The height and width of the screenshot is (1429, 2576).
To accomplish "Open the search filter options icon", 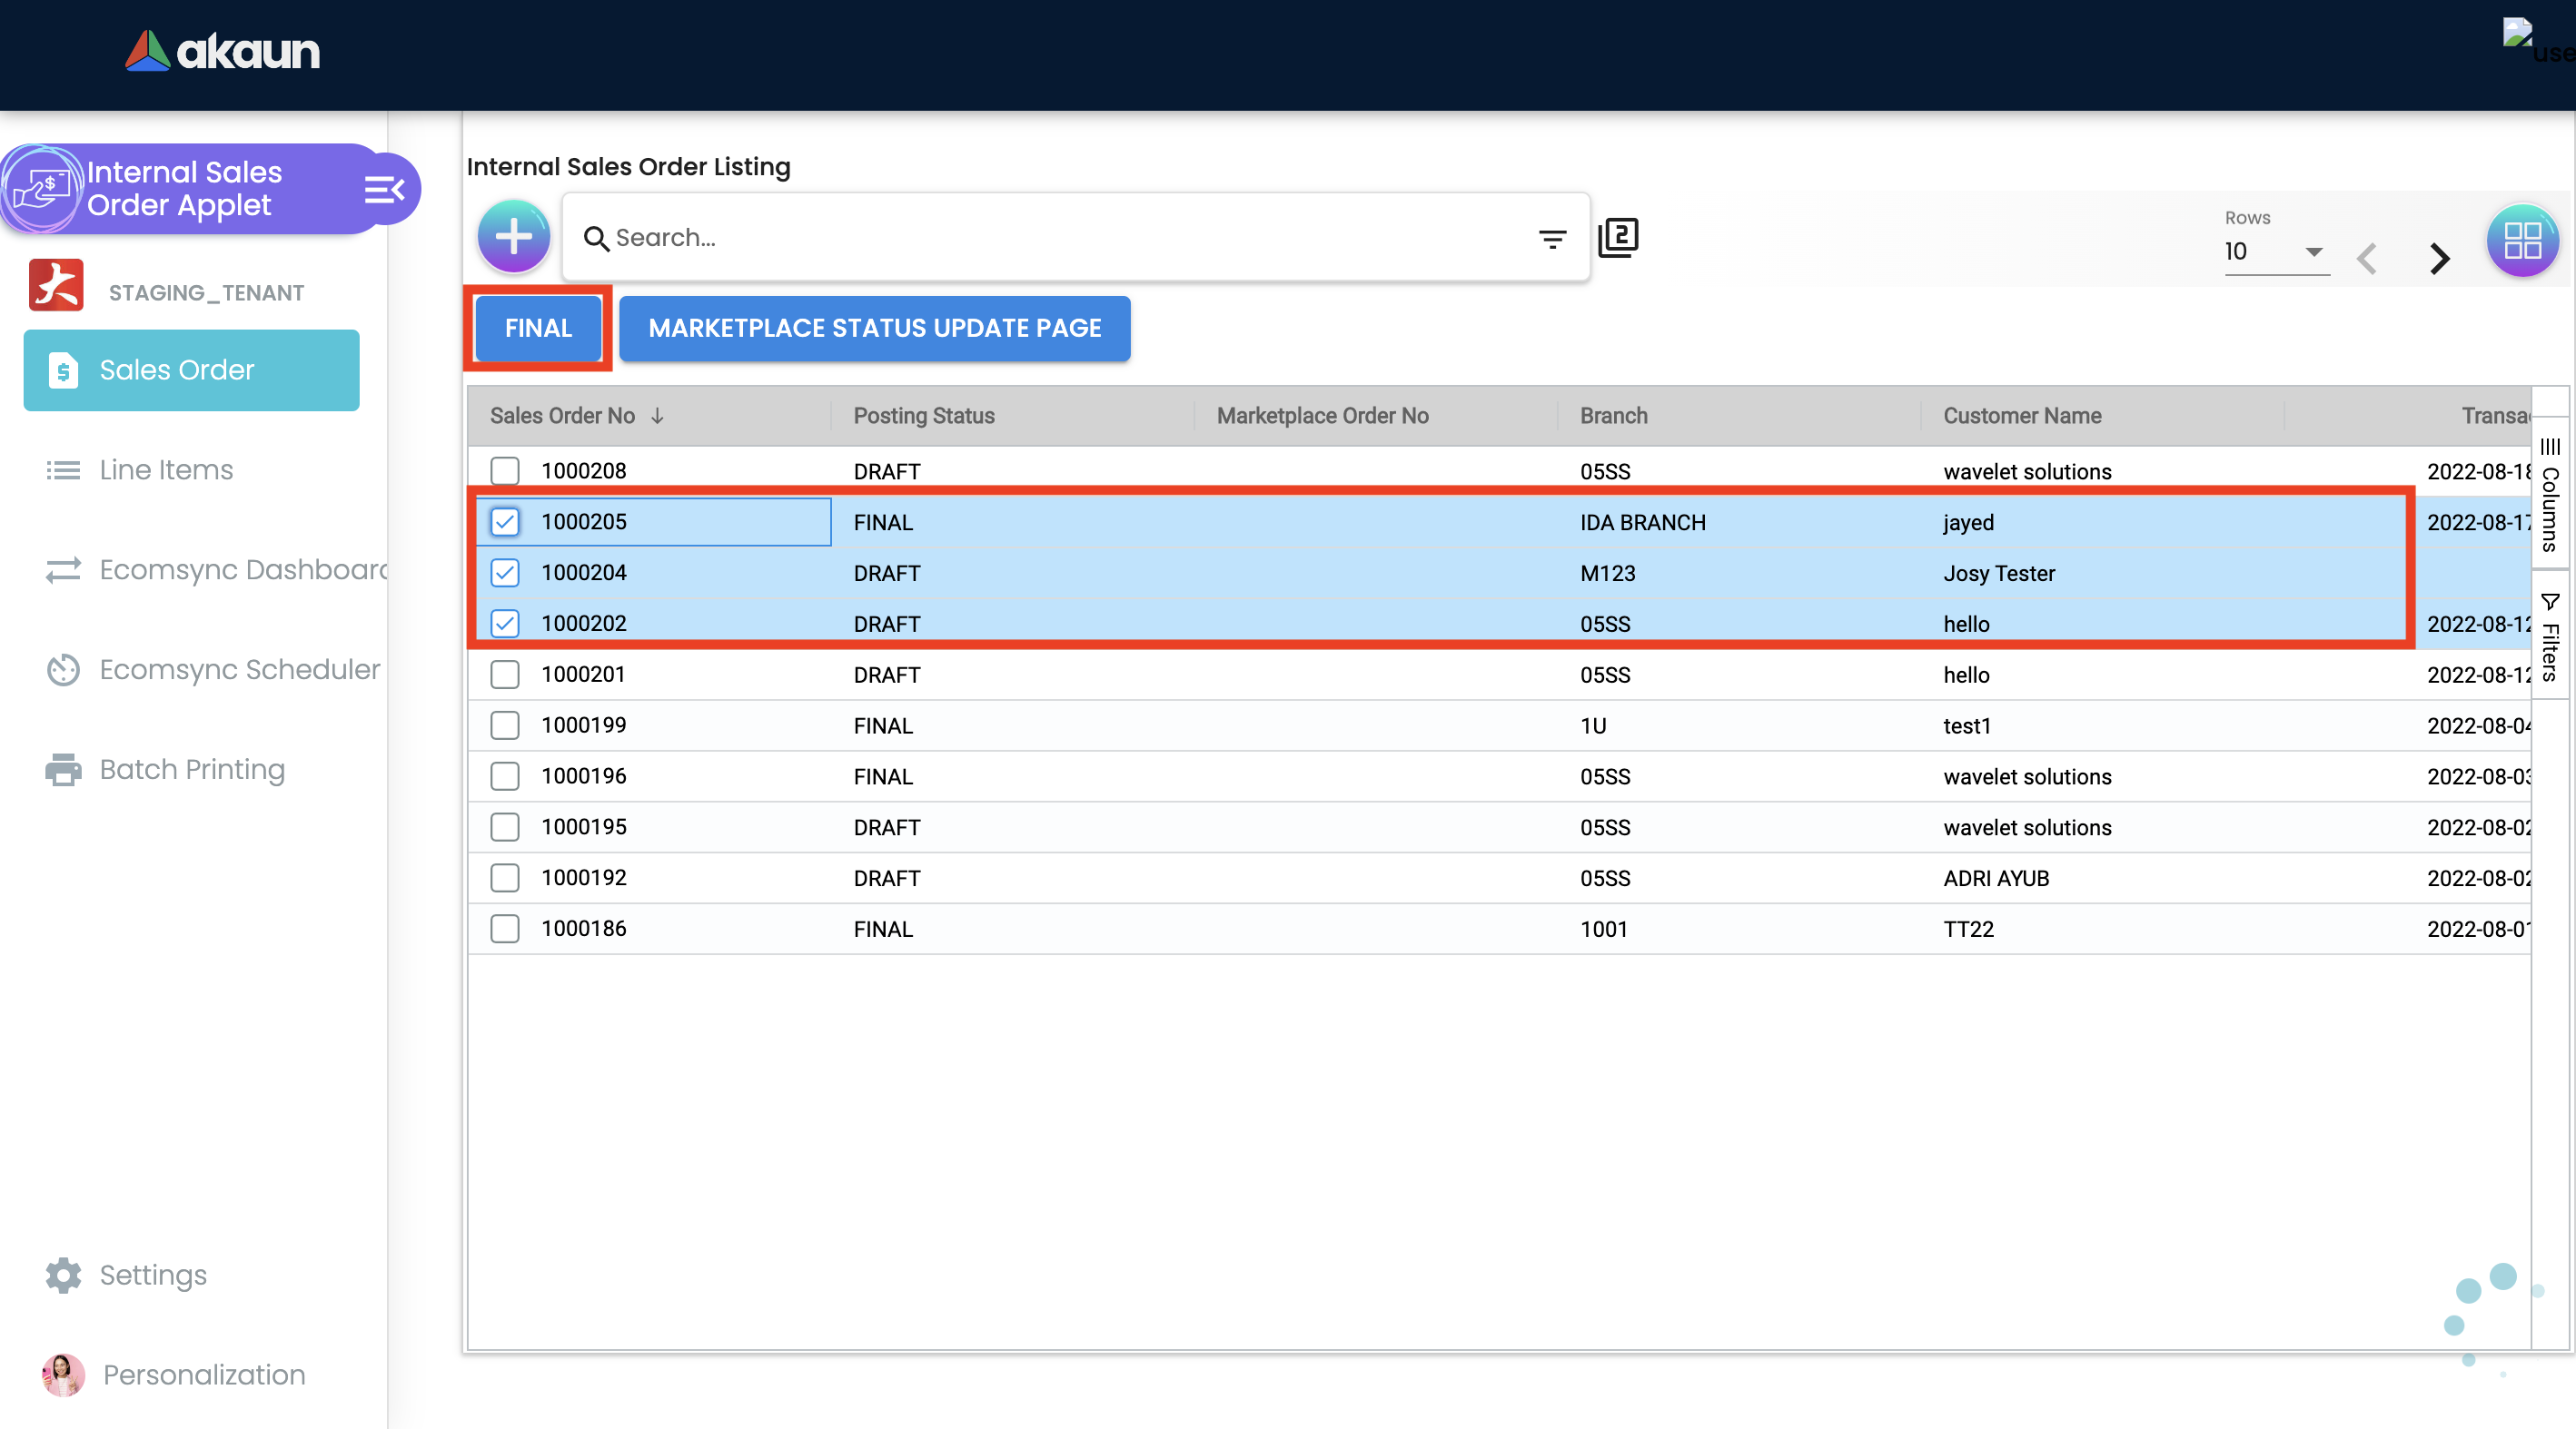I will tap(1552, 238).
